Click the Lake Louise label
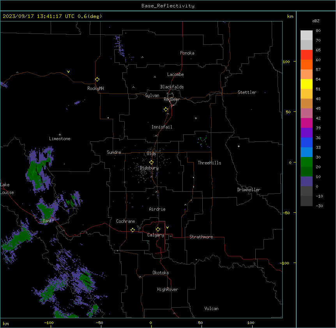This screenshot has height=328, width=336. (7, 189)
